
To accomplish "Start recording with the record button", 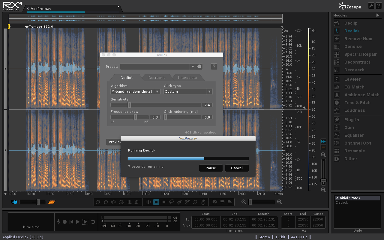I will [65, 222].
